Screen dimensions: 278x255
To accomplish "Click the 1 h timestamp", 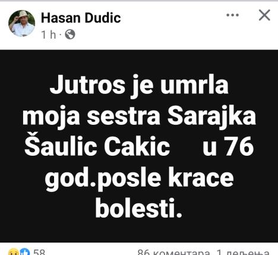I will (x=49, y=34).
